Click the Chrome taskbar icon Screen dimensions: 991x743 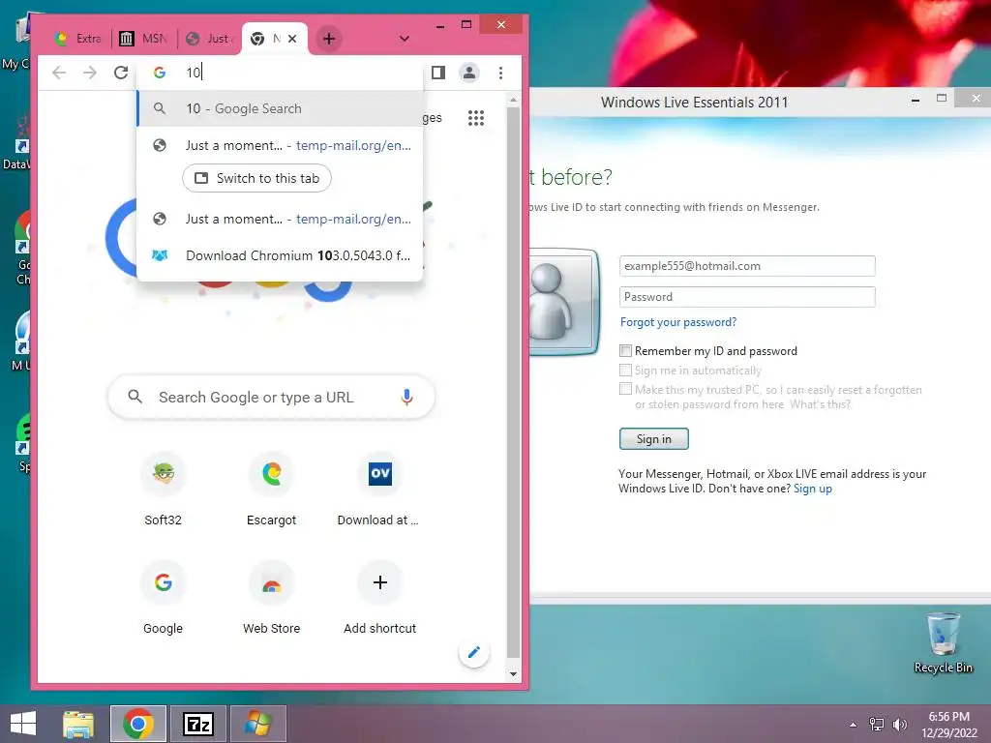pos(138,724)
